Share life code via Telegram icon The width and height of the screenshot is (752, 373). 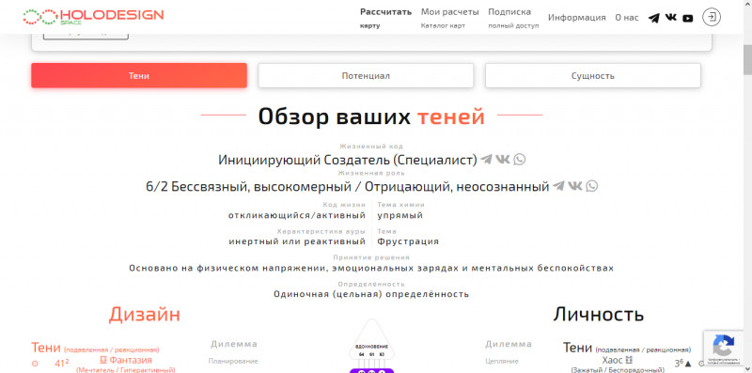click(486, 159)
